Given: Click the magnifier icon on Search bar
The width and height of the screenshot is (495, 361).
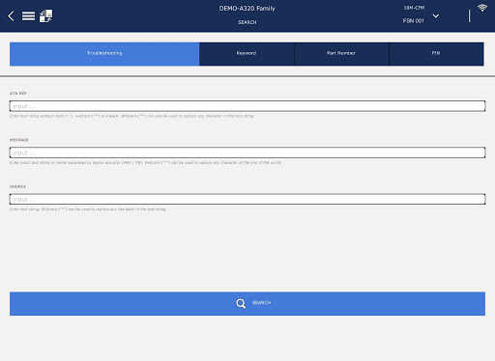Looking at the screenshot, I should coord(241,303).
